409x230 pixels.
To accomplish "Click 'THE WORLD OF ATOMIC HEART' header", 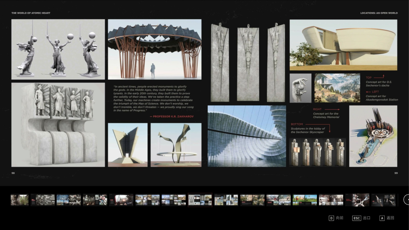I will [x=31, y=13].
